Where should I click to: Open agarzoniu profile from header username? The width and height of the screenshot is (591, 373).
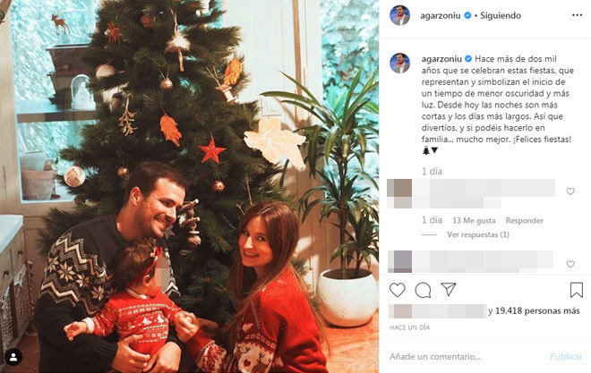(x=441, y=15)
